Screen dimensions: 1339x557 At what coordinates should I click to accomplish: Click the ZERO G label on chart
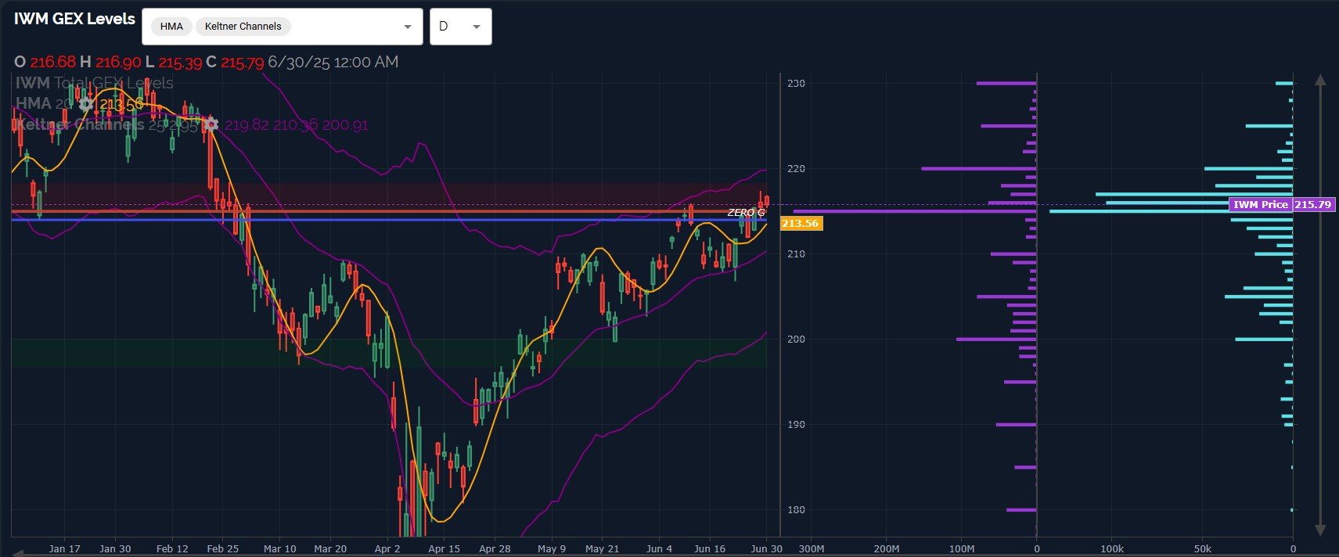tap(746, 213)
